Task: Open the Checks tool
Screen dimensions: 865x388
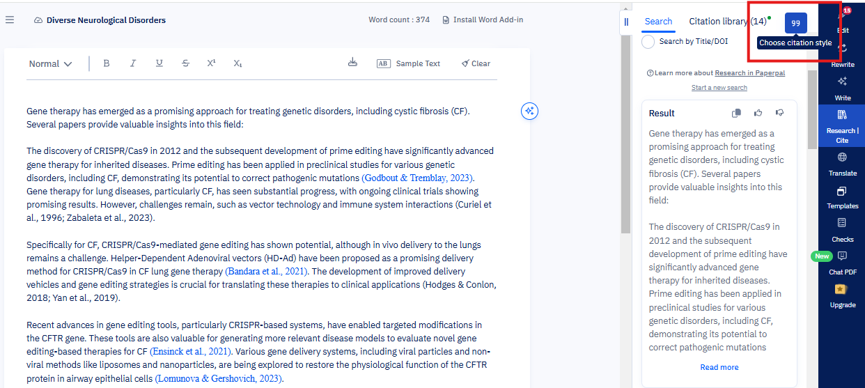Action: point(843,230)
